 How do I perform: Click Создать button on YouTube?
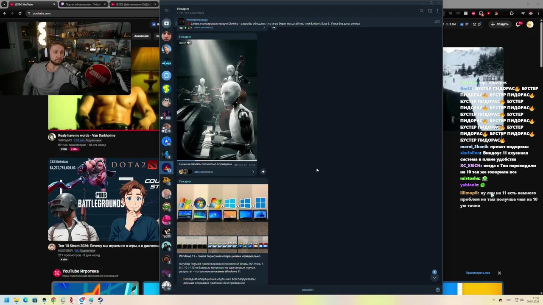click(500, 24)
